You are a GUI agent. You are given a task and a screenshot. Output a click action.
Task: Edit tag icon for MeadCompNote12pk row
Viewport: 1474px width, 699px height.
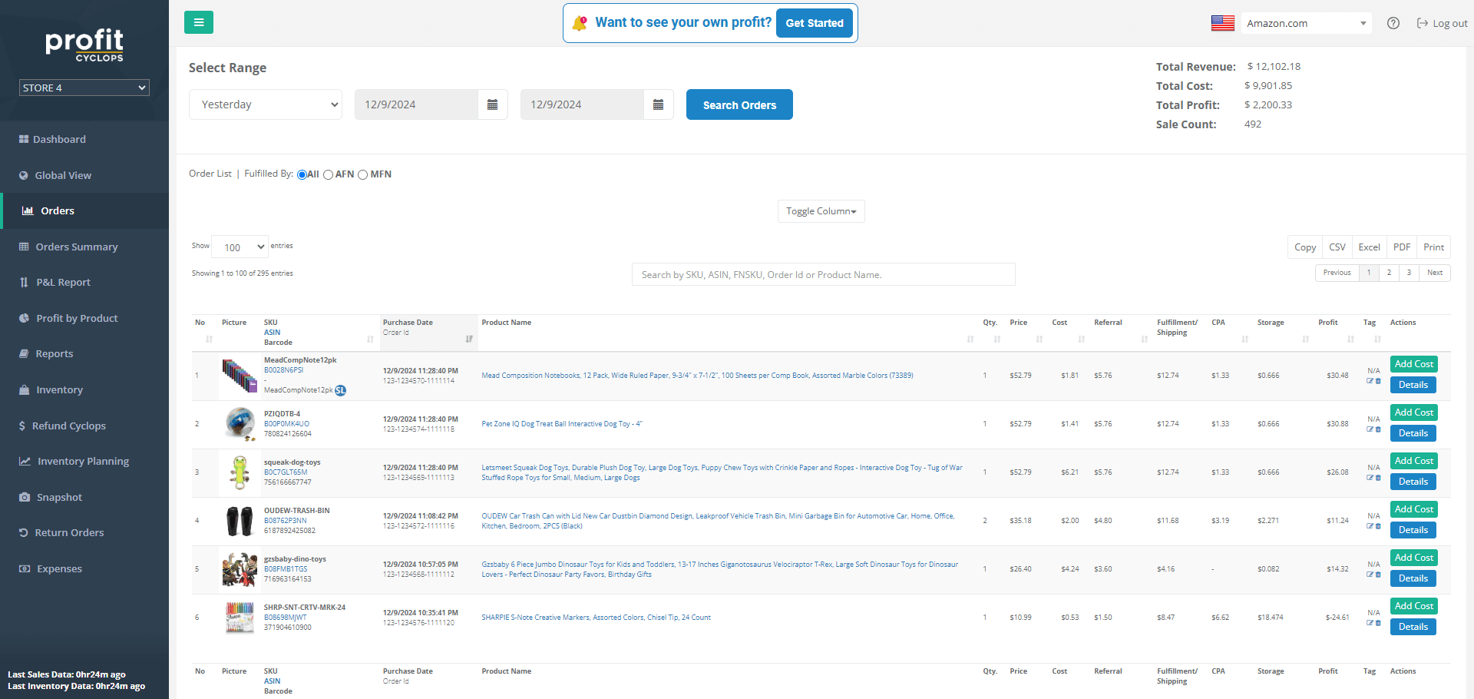coord(1370,381)
